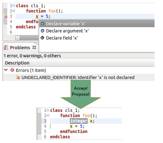Select the 'Declare argument x' proposal

click(x=97, y=31)
